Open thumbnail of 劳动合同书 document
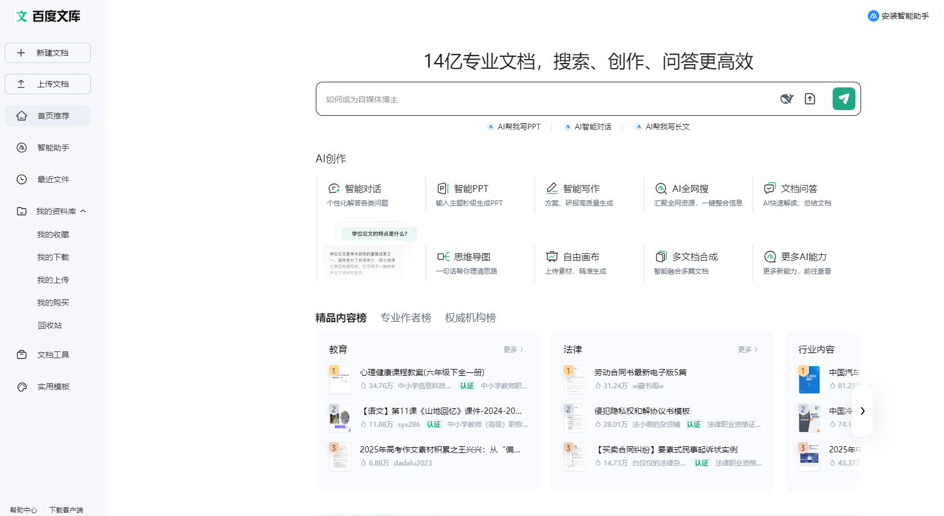 pyautogui.click(x=574, y=380)
